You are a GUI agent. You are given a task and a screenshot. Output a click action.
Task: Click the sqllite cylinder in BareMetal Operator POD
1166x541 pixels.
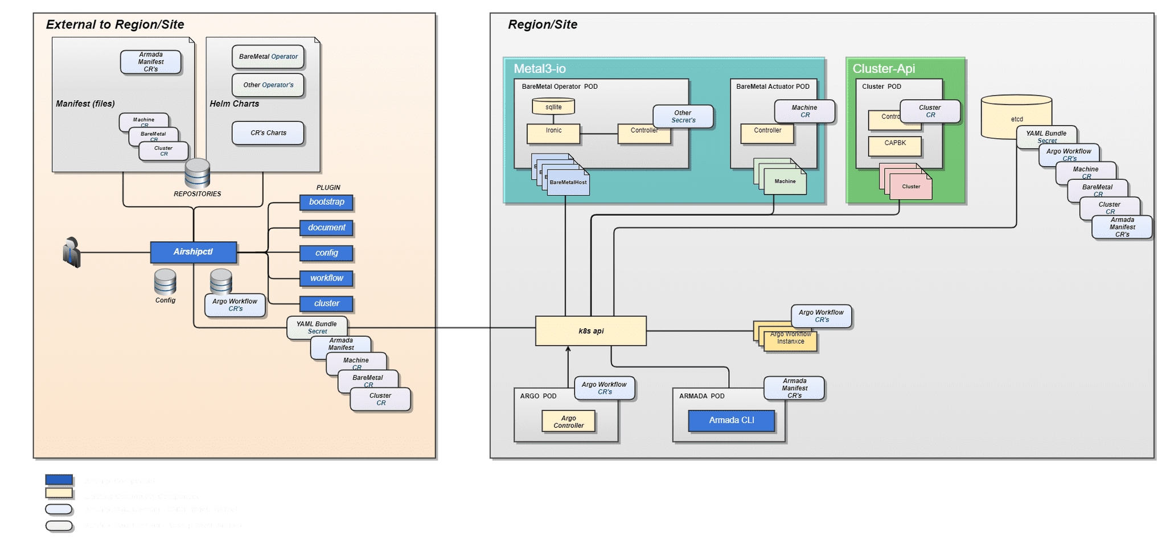point(553,106)
